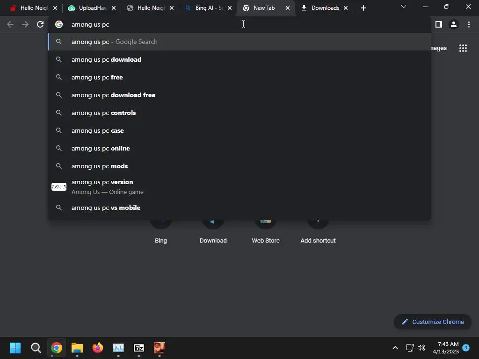Choose 'among us pc online' suggestion

tap(239, 148)
